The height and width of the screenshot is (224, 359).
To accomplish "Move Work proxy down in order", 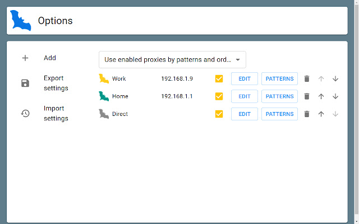I will [x=335, y=79].
